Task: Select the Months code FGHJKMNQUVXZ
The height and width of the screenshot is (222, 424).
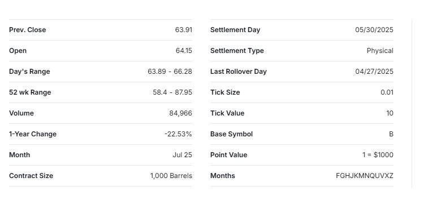Action: tap(365, 176)
